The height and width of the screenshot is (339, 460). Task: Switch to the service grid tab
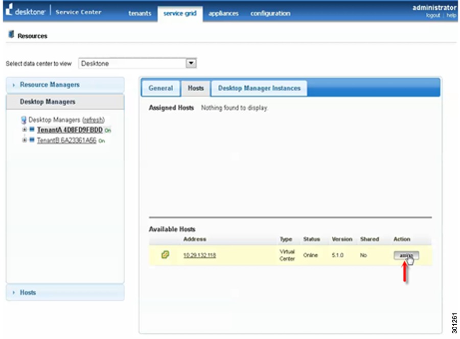point(180,13)
